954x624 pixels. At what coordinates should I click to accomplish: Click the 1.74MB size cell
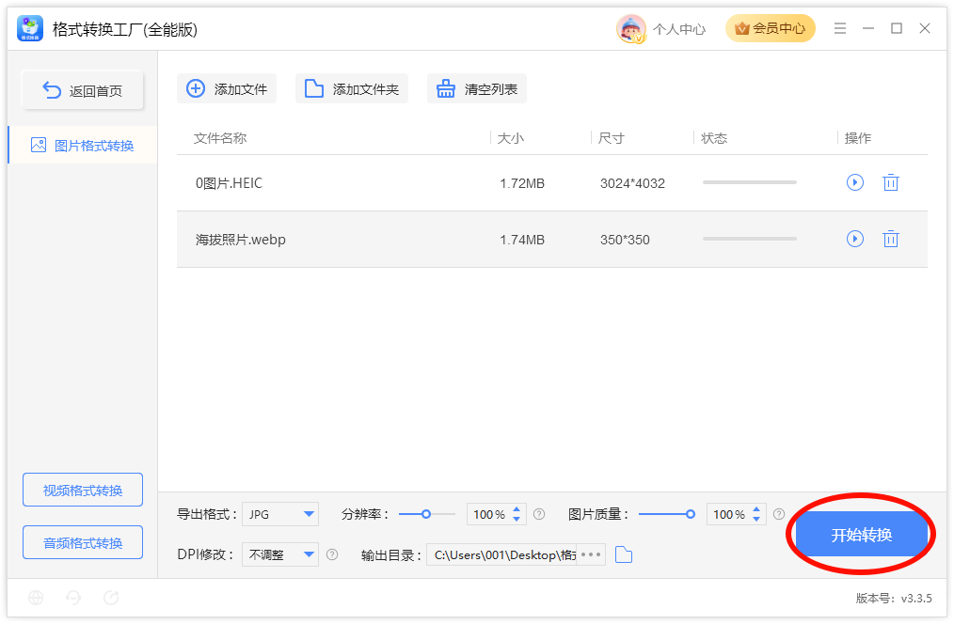point(522,240)
